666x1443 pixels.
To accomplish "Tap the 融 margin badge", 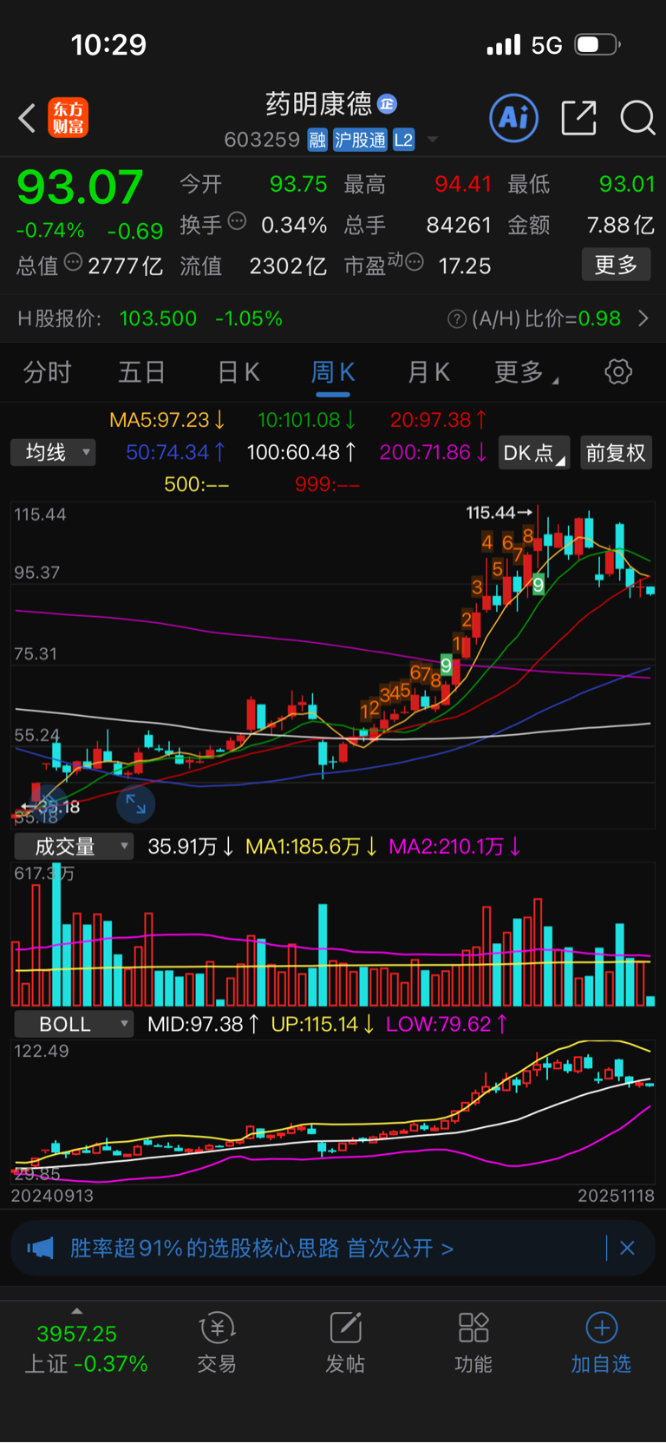I will point(317,140).
